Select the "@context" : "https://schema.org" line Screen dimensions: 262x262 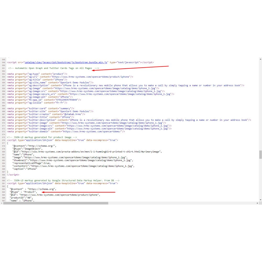click(33, 189)
